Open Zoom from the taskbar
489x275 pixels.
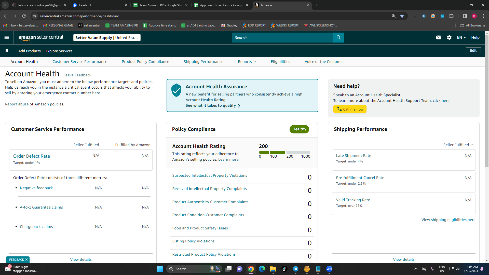(329, 269)
